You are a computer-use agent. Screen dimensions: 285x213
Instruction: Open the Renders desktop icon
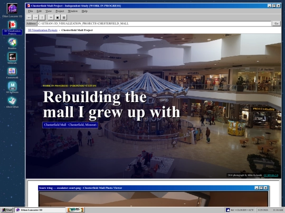click(12, 44)
